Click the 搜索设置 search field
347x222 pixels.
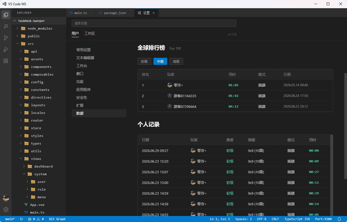[154, 23]
